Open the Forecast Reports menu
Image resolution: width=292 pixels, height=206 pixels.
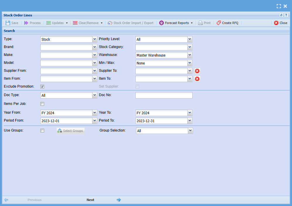pyautogui.click(x=176, y=23)
